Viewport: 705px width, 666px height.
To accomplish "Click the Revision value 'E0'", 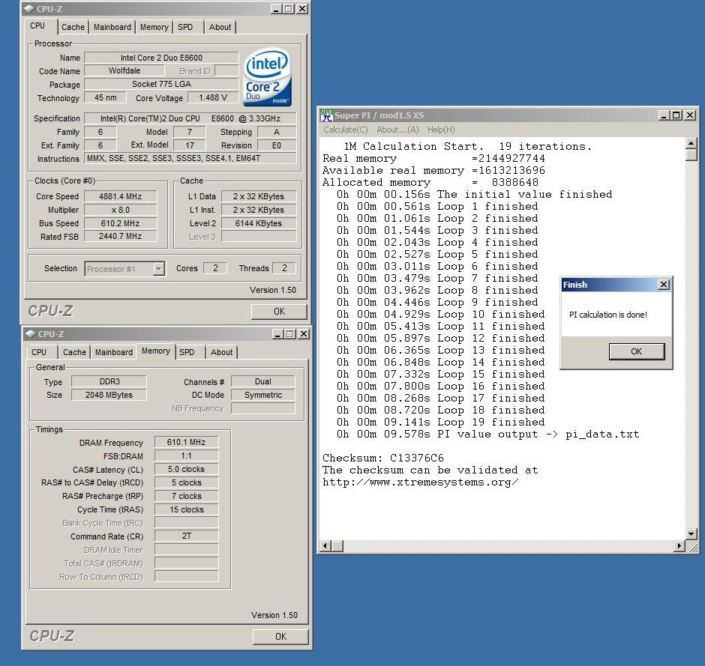I will pos(277,145).
